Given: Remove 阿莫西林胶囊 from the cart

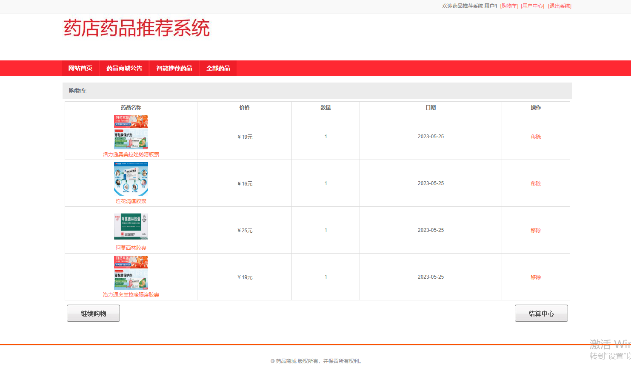Looking at the screenshot, I should pos(536,231).
